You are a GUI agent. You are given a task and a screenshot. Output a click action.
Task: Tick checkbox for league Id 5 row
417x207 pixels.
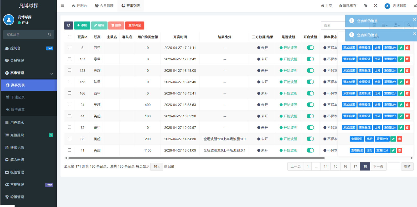click(x=69, y=47)
